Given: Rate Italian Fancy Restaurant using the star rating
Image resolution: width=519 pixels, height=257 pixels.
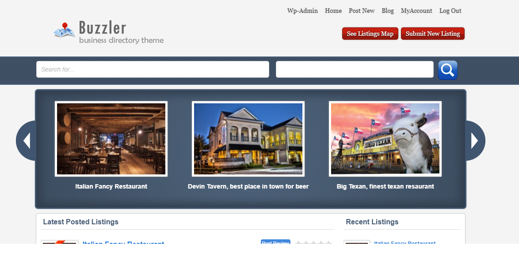Looking at the screenshot, I should click(x=314, y=242).
